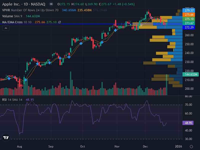Click the 250.00 price scale label

point(189,44)
